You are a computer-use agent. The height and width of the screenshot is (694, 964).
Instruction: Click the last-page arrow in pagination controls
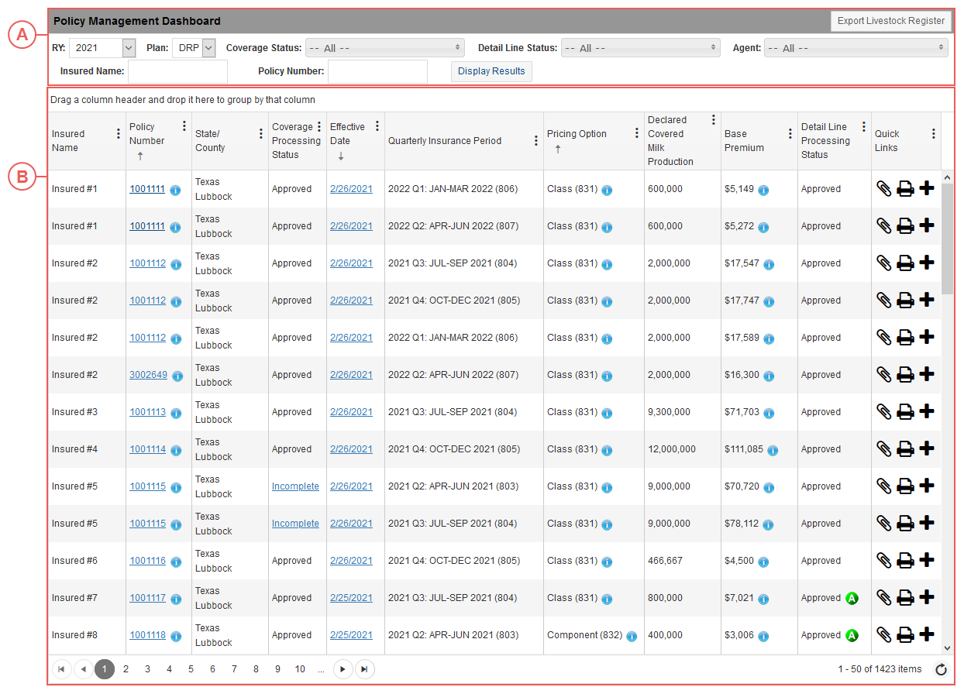(364, 669)
